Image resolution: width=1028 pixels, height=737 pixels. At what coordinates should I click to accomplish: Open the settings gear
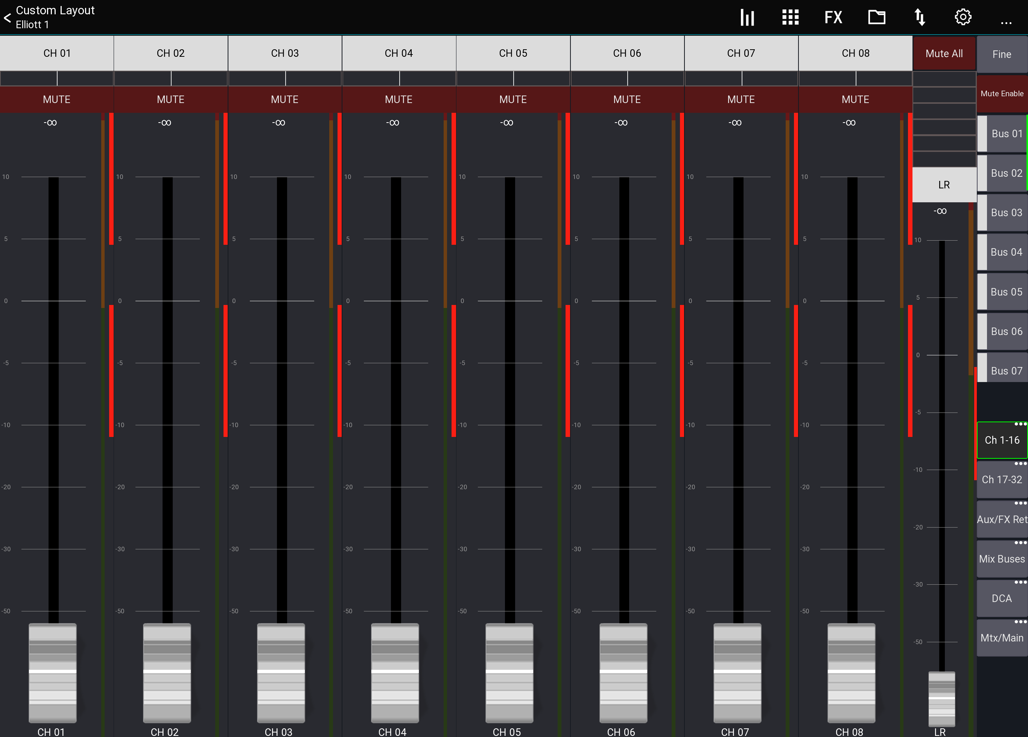(963, 17)
